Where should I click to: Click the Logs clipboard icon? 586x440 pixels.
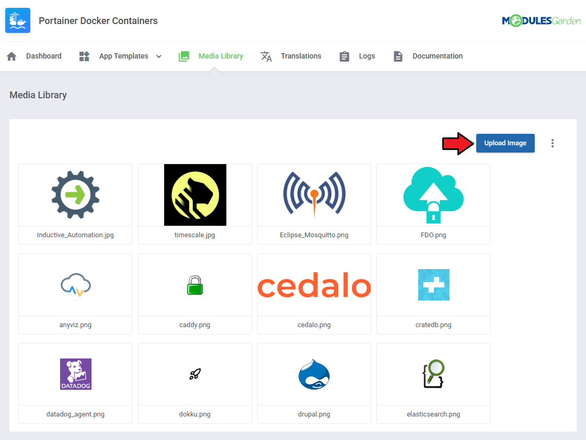(x=344, y=56)
